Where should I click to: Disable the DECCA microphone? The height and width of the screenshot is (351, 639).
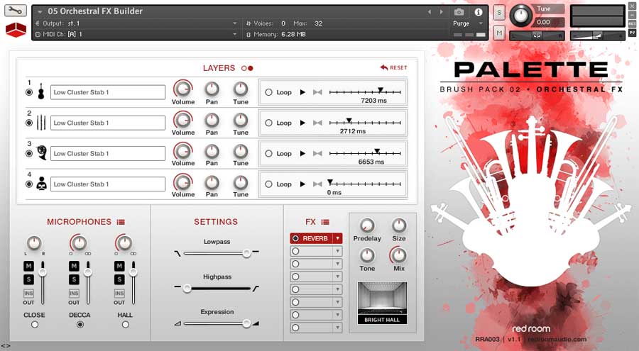click(80, 325)
